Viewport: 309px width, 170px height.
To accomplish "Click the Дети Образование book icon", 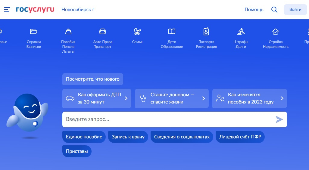I will click(172, 32).
